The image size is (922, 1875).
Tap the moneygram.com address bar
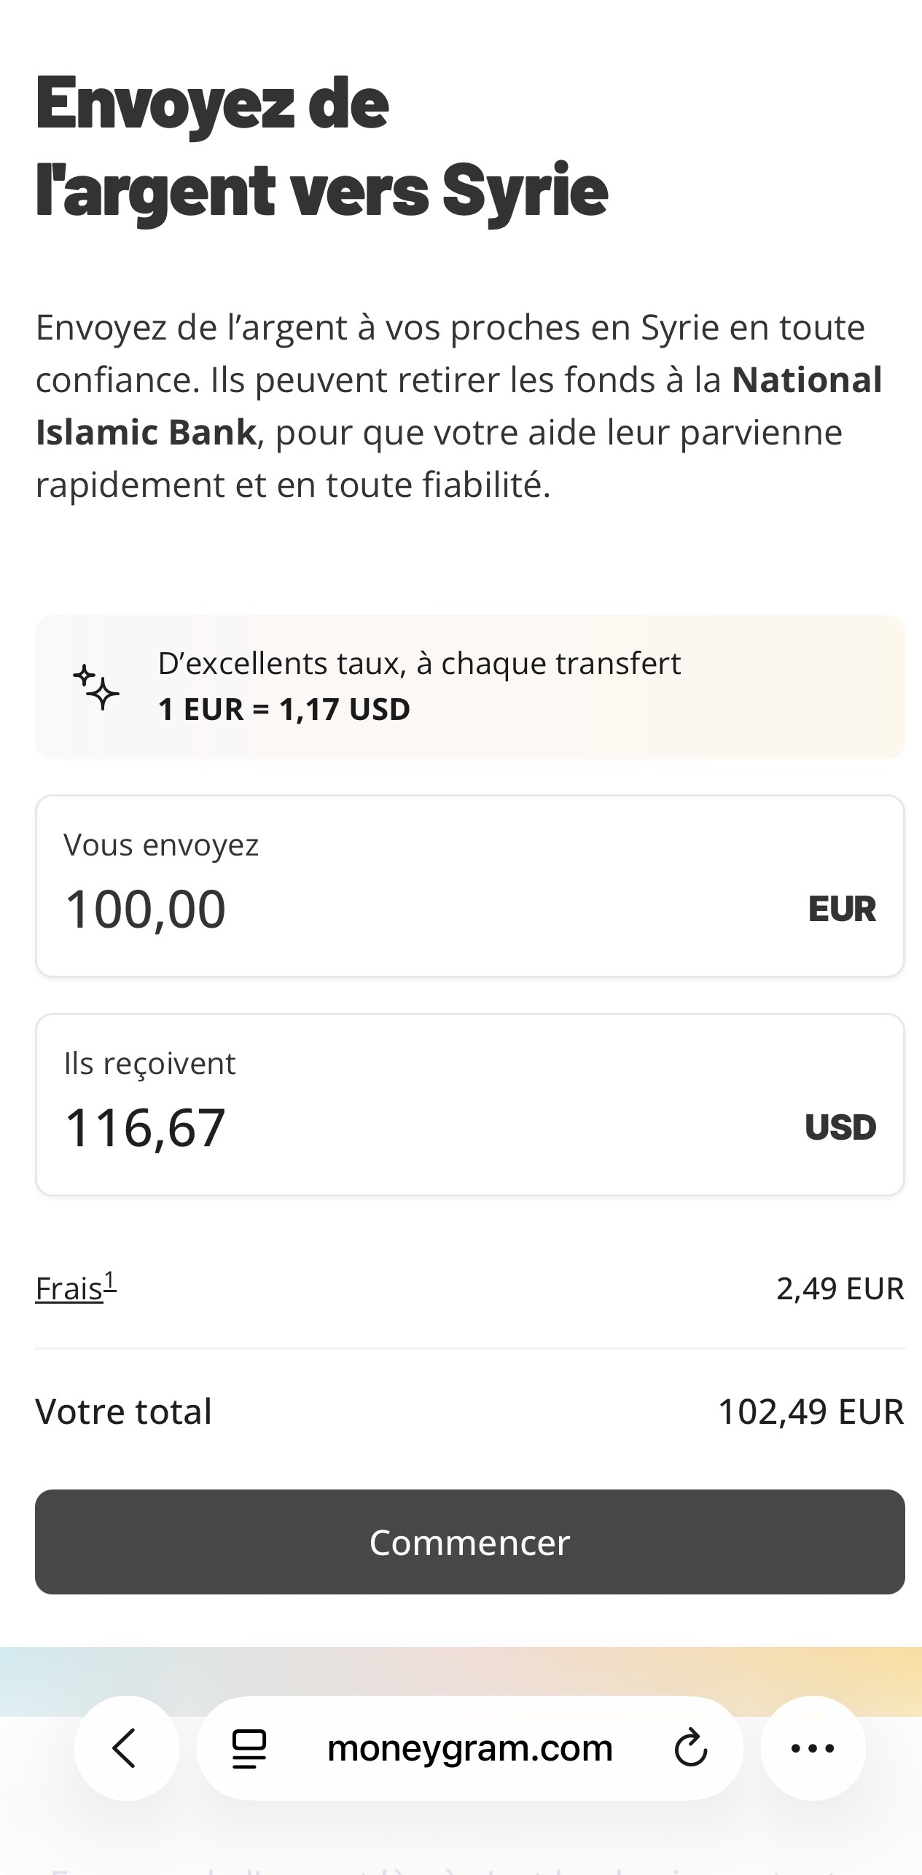[470, 1748]
